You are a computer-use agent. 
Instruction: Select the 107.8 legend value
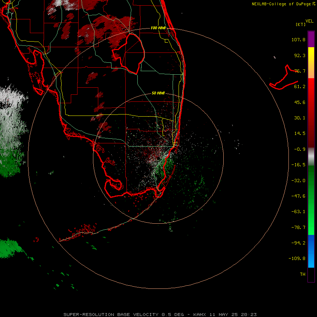point(298,39)
